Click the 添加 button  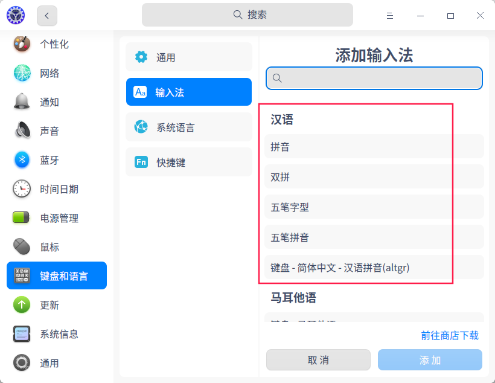point(430,360)
